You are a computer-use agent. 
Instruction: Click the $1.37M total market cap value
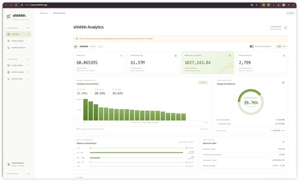(x=138, y=63)
